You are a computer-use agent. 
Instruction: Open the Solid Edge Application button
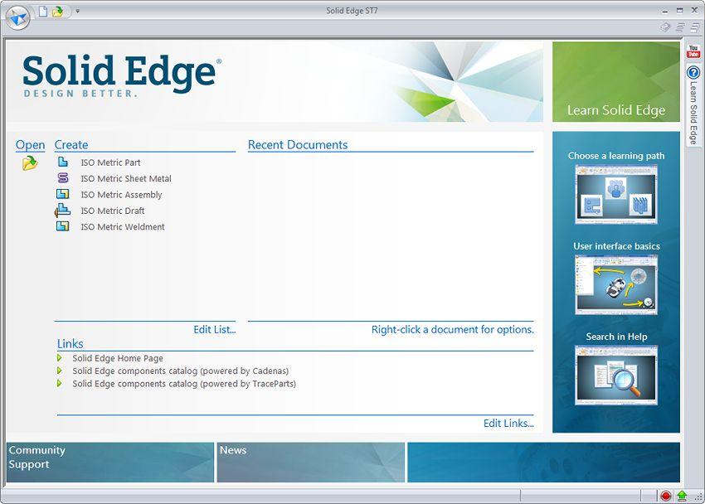(x=18, y=18)
